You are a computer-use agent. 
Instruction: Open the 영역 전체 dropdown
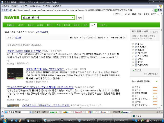[x=89, y=37]
